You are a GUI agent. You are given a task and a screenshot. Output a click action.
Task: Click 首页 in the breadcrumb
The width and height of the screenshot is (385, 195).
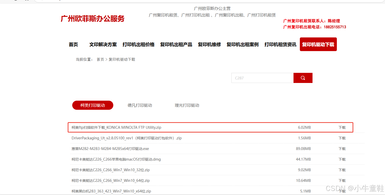[x=100, y=59]
